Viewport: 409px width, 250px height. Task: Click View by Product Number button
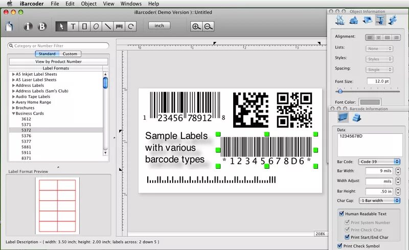pos(58,61)
